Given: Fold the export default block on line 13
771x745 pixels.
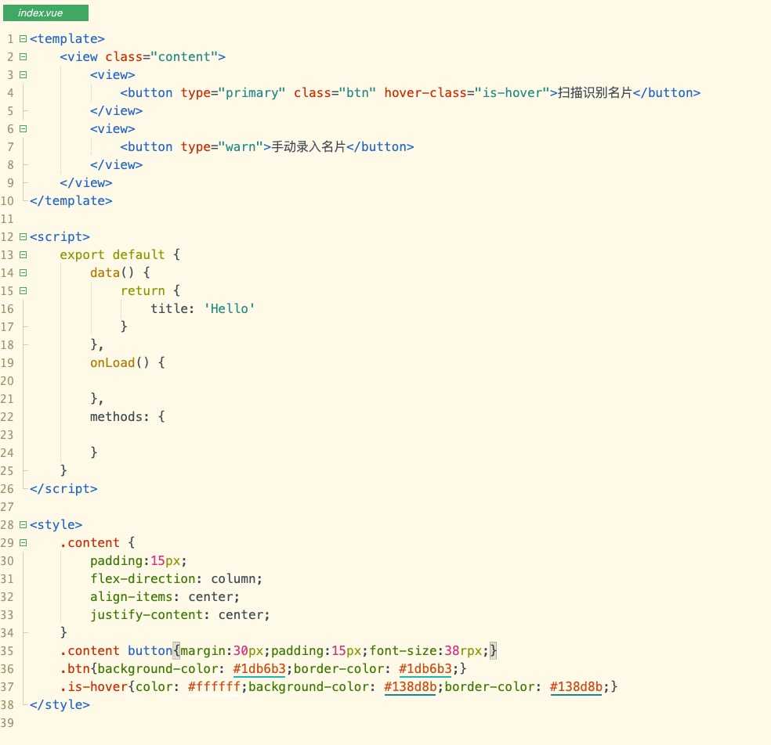Looking at the screenshot, I should 23,254.
